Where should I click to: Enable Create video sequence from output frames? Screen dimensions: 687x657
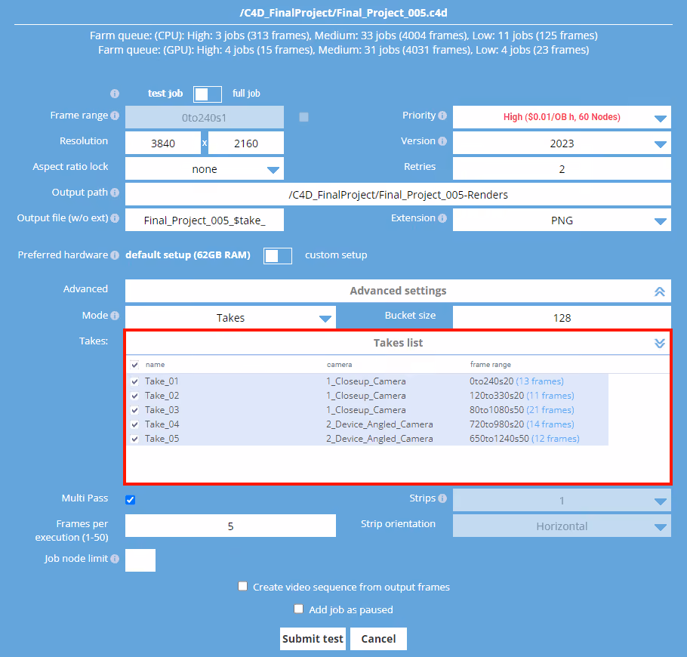pos(243,587)
